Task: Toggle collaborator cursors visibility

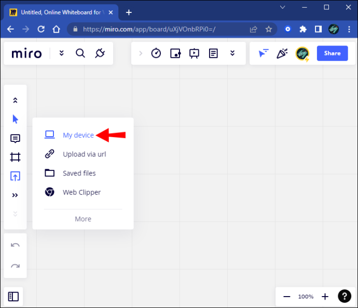Action: [263, 53]
